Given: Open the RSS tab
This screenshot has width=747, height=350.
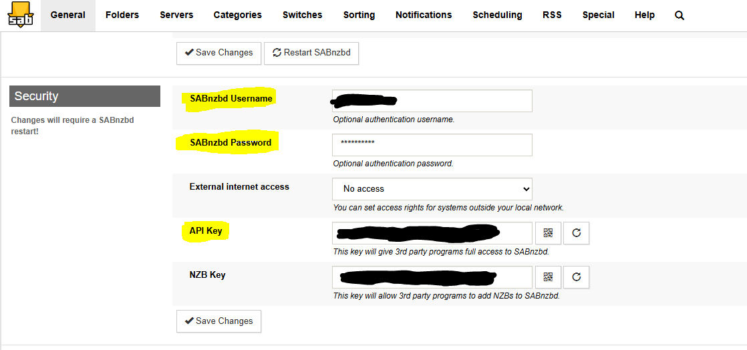Looking at the screenshot, I should coord(552,15).
